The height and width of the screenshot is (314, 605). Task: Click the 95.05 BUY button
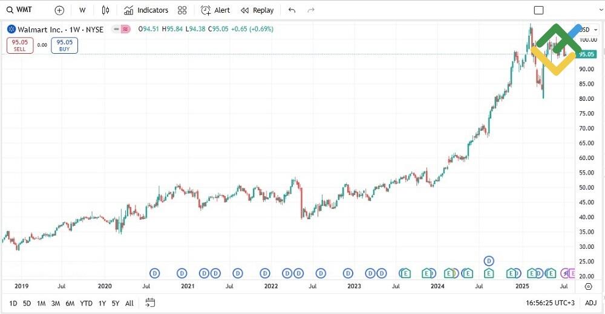pyautogui.click(x=65, y=45)
